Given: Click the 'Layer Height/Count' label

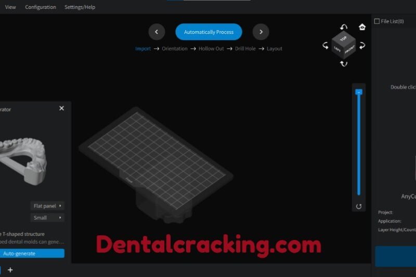Looking at the screenshot, I should (397, 230).
